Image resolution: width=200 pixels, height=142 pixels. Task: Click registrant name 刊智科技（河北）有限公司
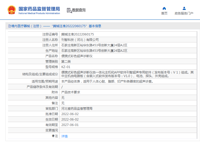(x=80, y=40)
